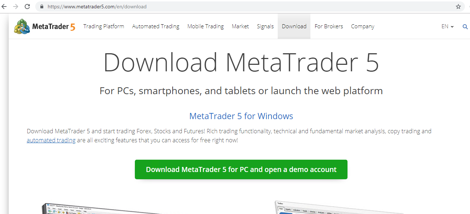Visit the For Brokers page

[329, 26]
